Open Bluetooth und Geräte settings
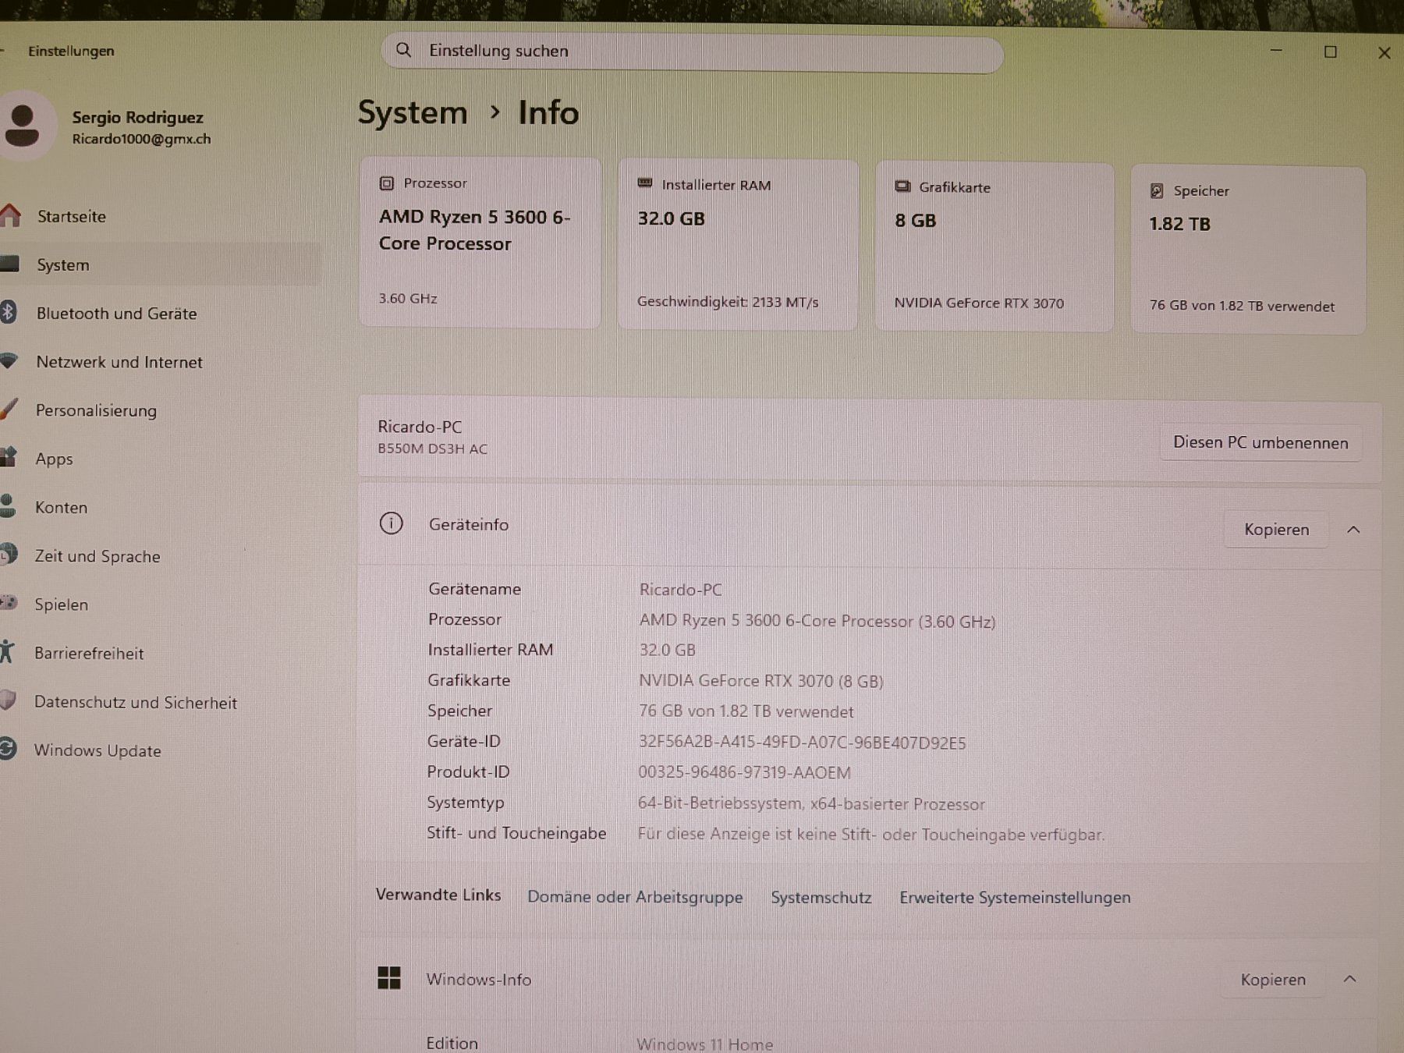The width and height of the screenshot is (1404, 1053). pyautogui.click(x=158, y=313)
